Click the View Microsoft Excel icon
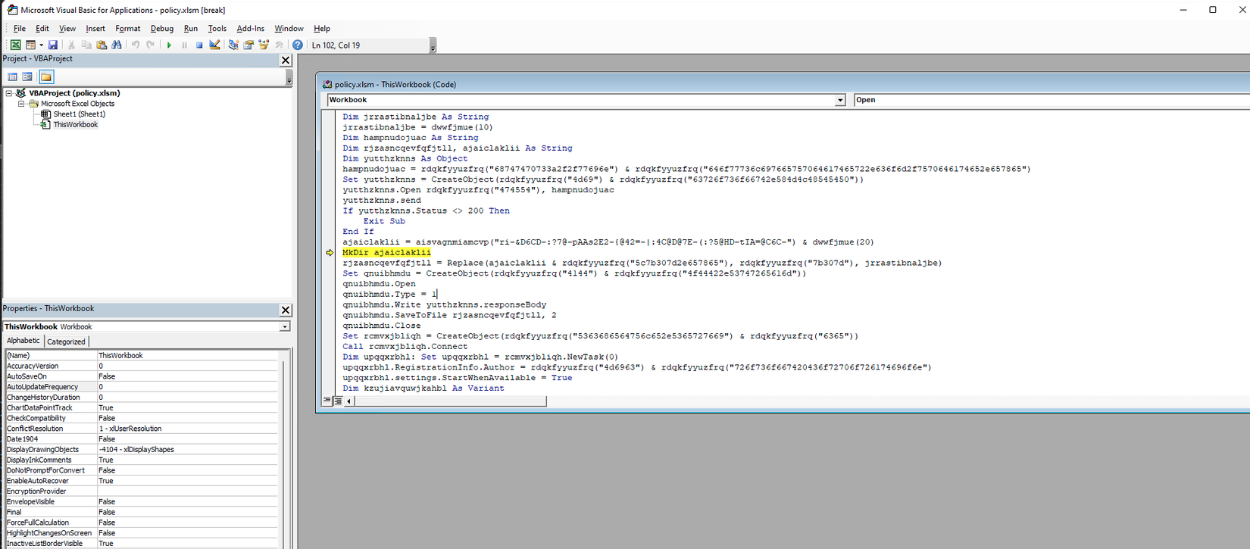This screenshot has width=1250, height=549. point(15,45)
